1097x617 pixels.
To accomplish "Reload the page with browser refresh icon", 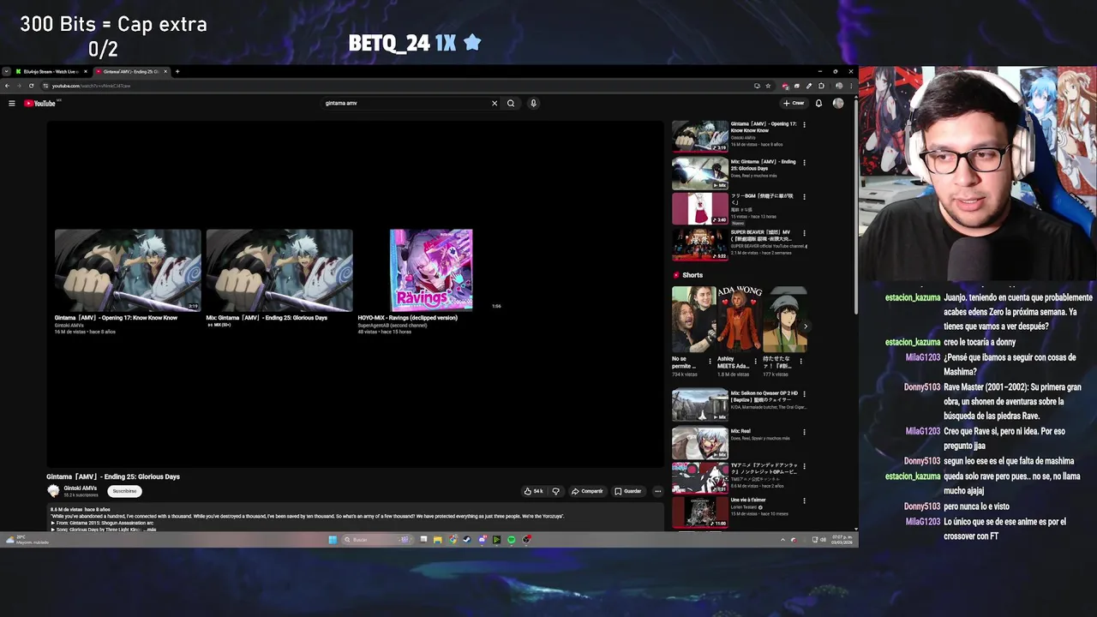I will [x=32, y=86].
